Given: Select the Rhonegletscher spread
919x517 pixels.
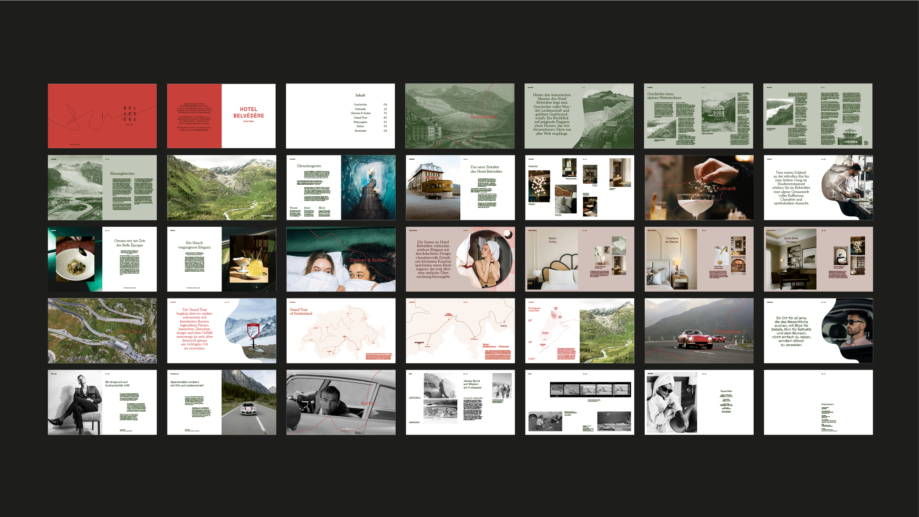Looking at the screenshot, I should [x=102, y=187].
